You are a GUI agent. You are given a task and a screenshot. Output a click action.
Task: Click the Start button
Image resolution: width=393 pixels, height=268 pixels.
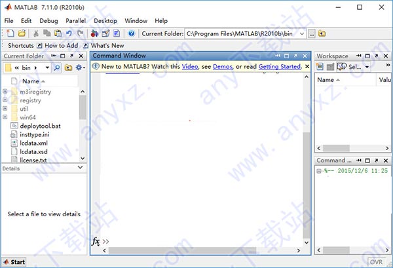tap(14, 262)
